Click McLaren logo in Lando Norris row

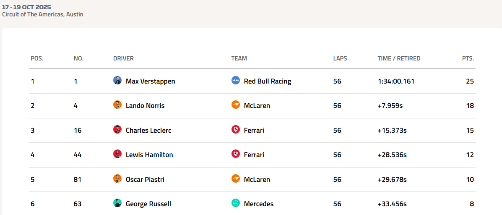236,105
